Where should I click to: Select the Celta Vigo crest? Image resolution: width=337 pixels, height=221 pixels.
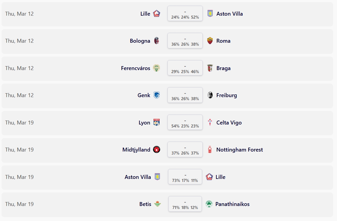click(210, 123)
